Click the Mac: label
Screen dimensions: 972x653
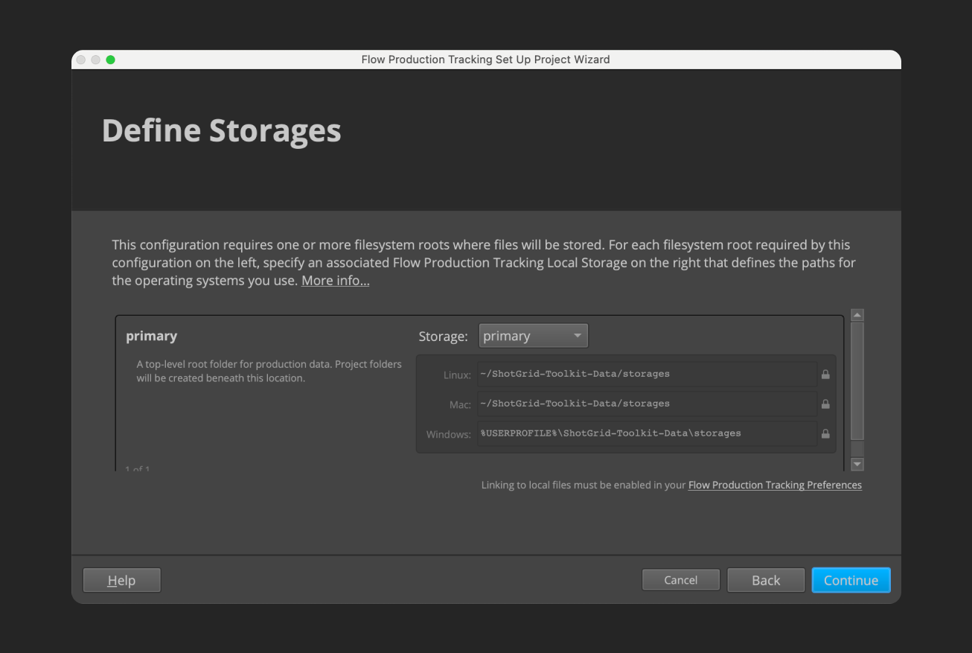click(x=460, y=404)
